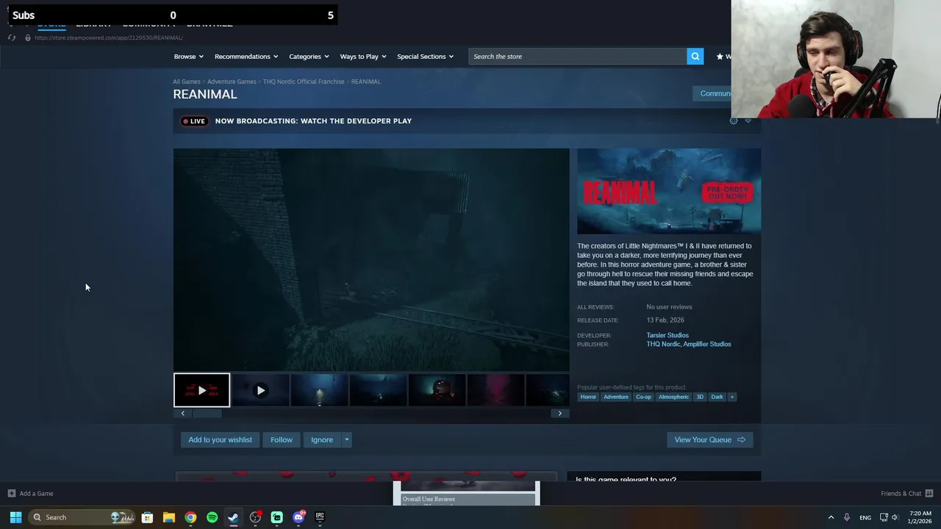Select the pink-toned screenshot thumbnail

coord(495,390)
